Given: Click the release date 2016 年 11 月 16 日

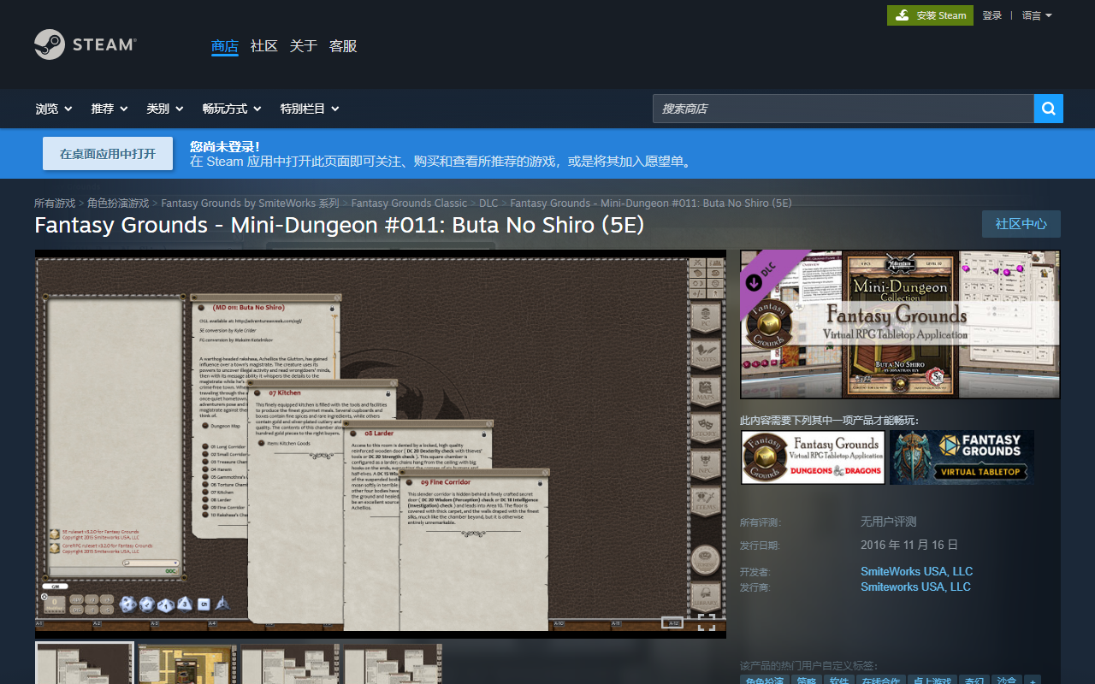Looking at the screenshot, I should [909, 545].
